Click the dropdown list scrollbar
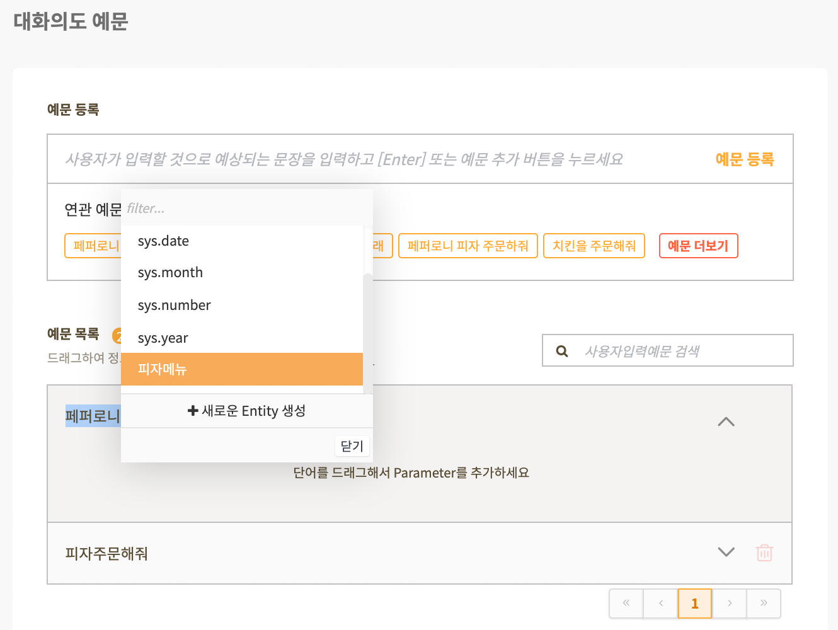The width and height of the screenshot is (838, 630). click(x=368, y=334)
